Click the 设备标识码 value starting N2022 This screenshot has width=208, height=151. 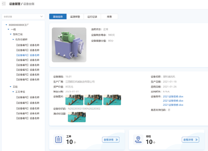84,109
